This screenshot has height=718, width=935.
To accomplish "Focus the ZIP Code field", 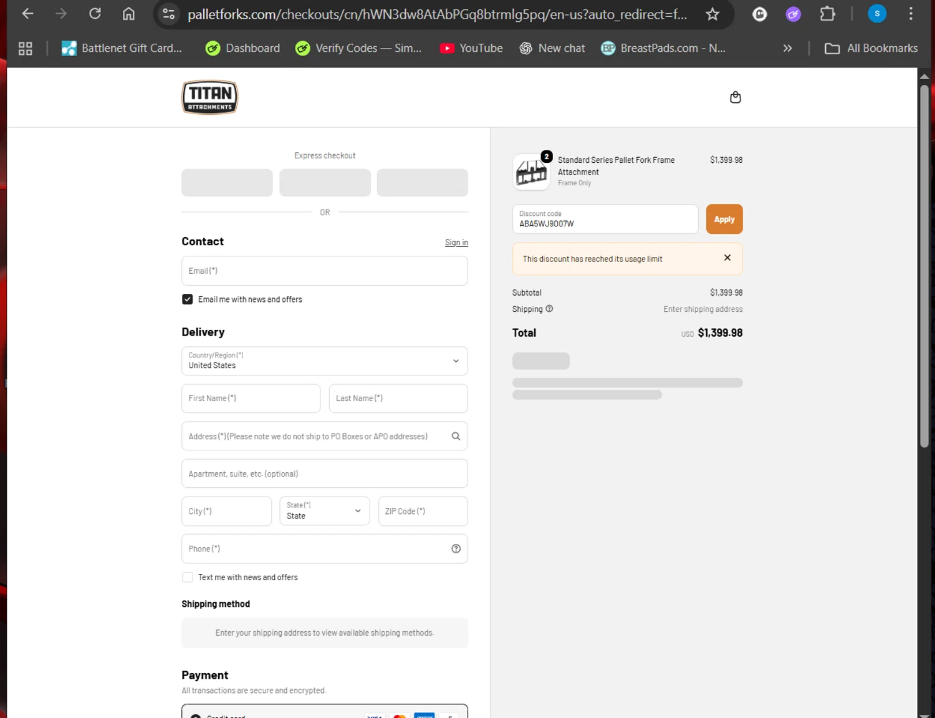I will (423, 511).
